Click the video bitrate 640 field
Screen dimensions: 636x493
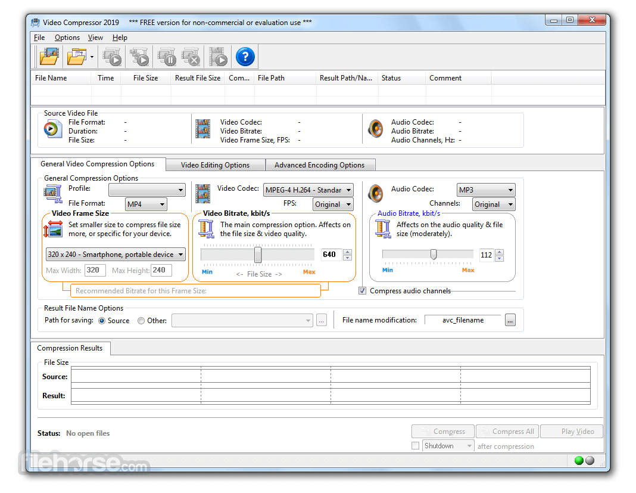coord(331,255)
